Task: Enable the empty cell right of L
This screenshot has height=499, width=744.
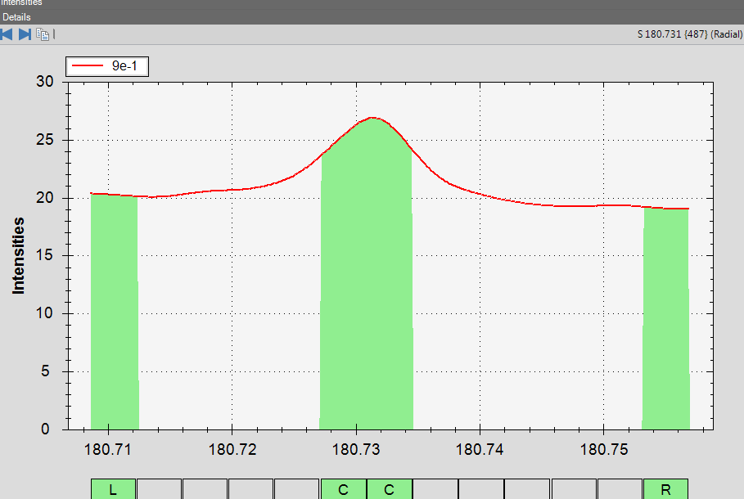Action: [159, 489]
